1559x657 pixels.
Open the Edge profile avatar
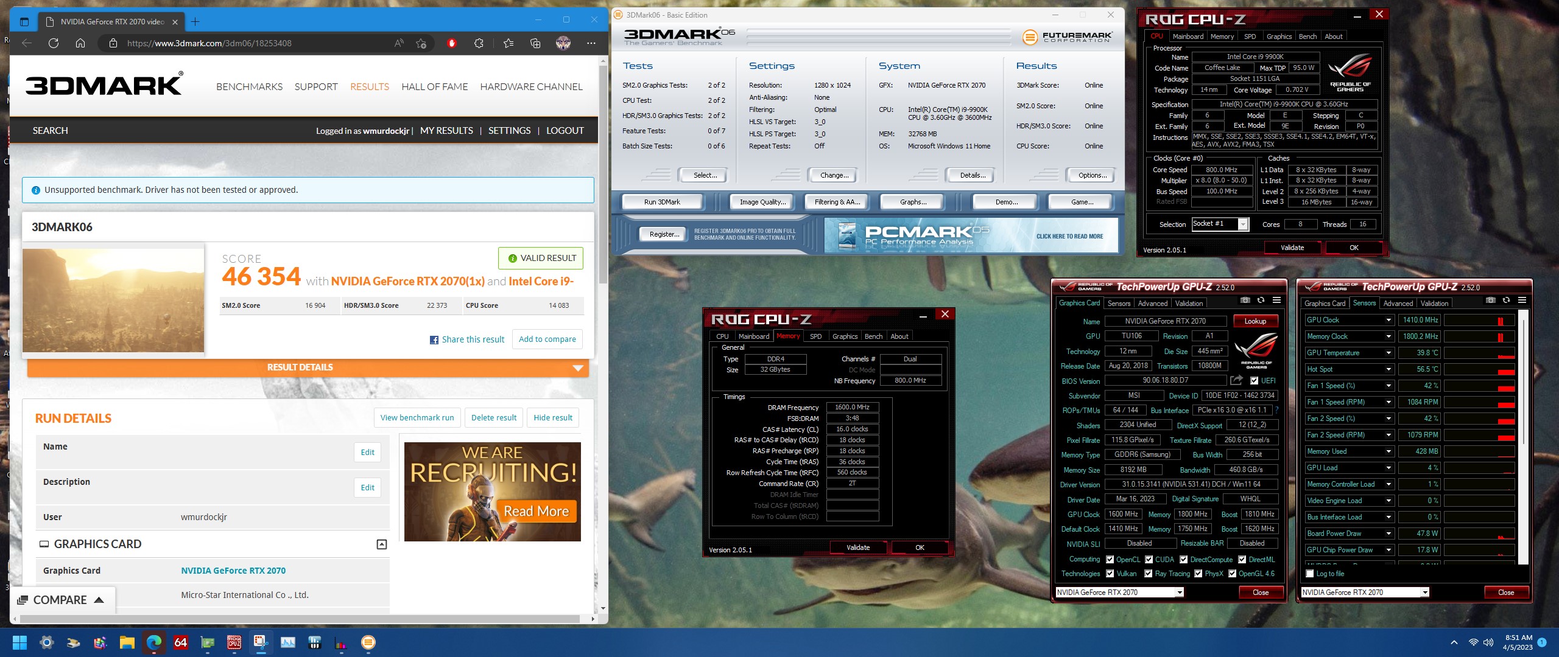pos(563,43)
